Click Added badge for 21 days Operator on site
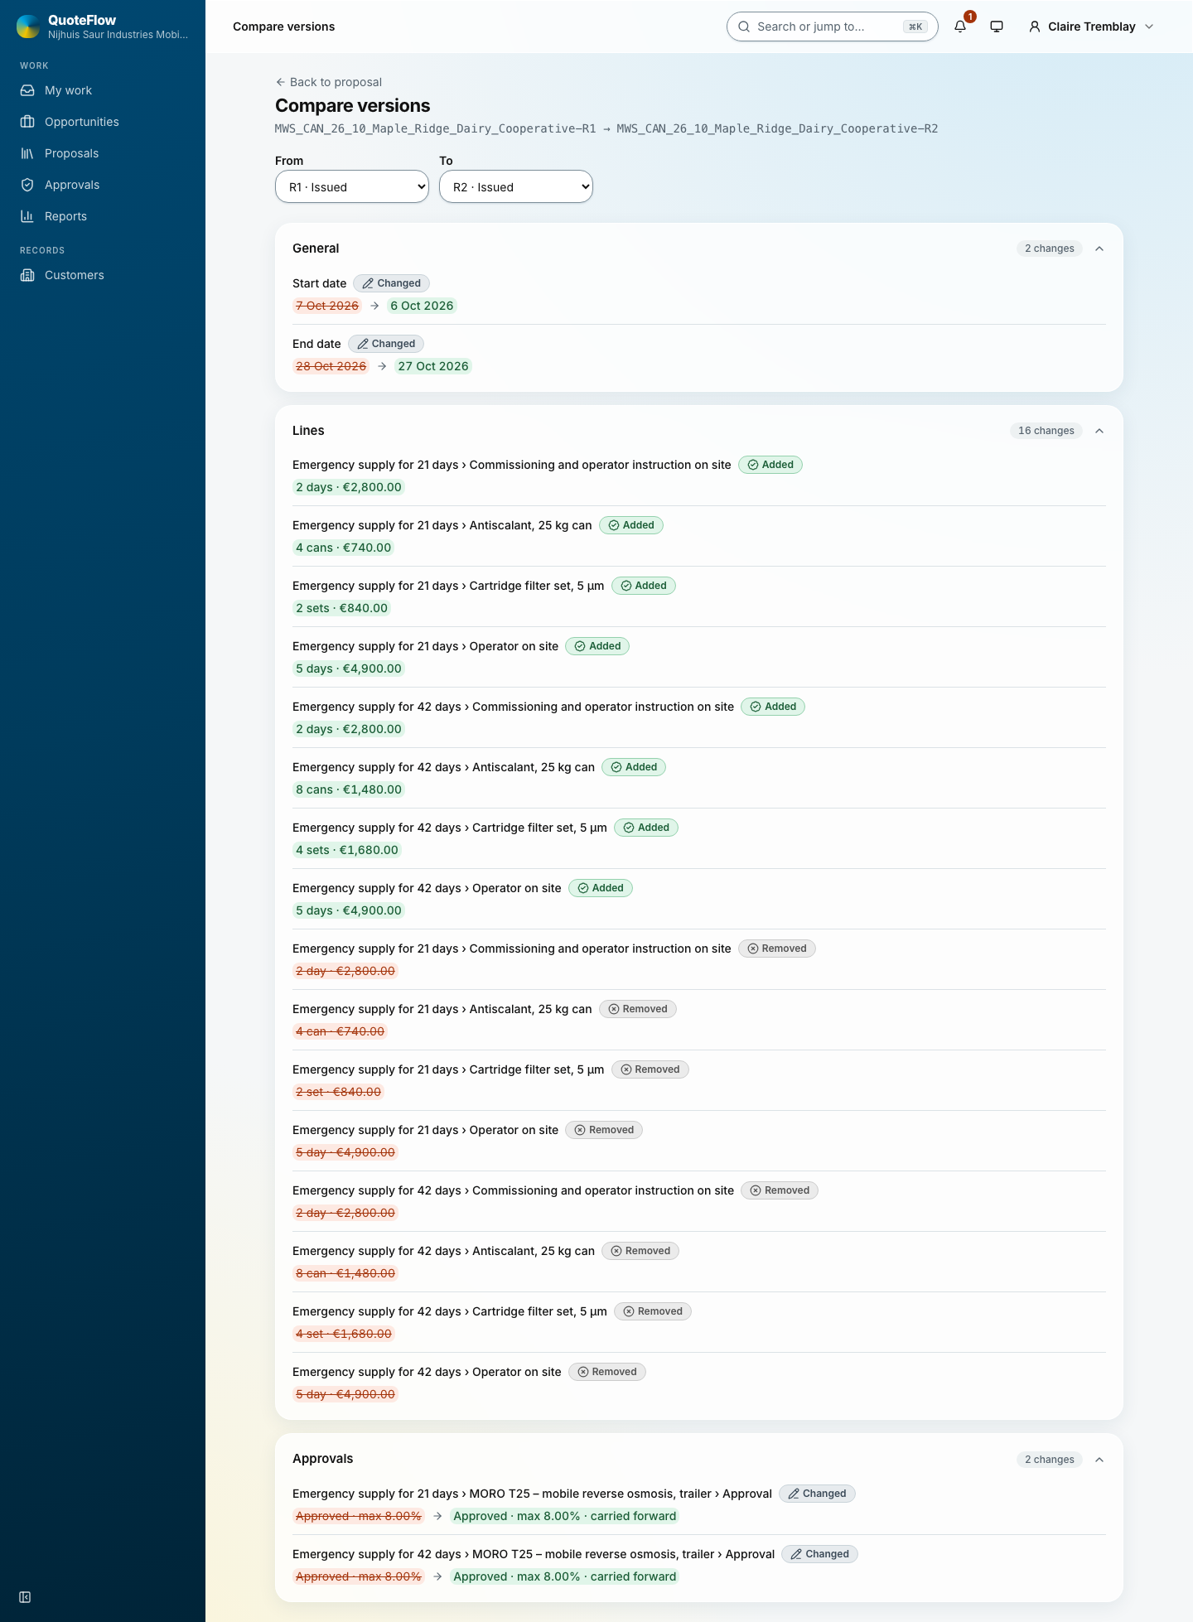Image resolution: width=1193 pixels, height=1622 pixels. pos(597,646)
